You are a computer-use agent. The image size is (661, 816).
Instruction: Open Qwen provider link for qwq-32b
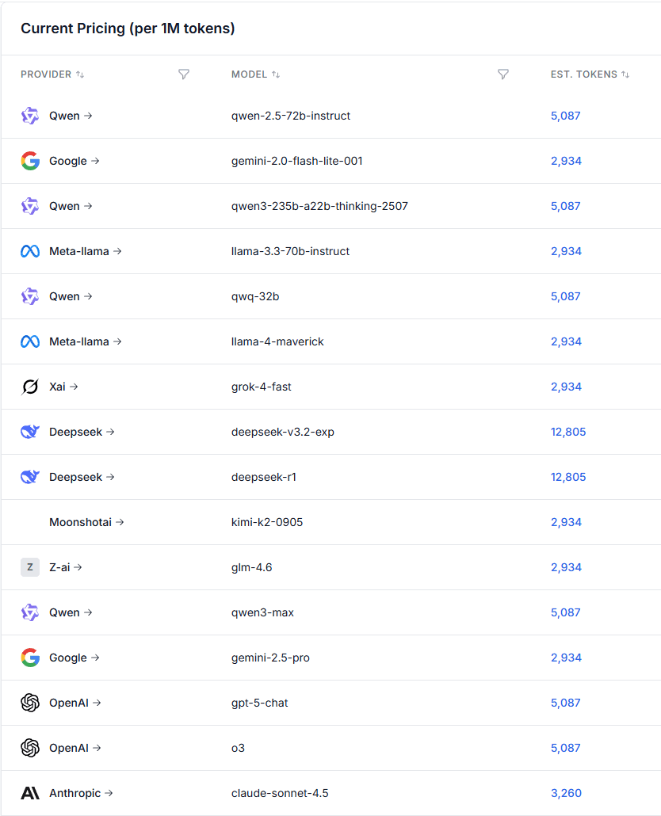[x=71, y=296]
